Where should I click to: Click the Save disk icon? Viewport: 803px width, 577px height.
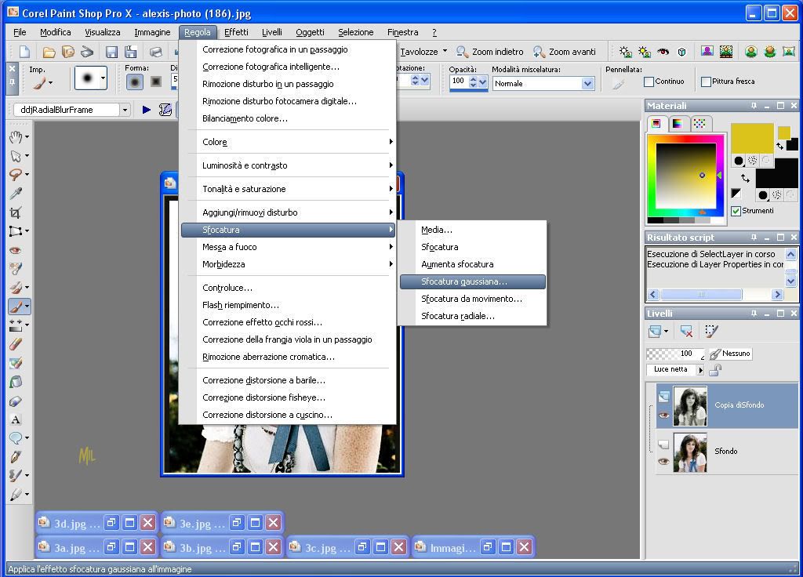[111, 52]
